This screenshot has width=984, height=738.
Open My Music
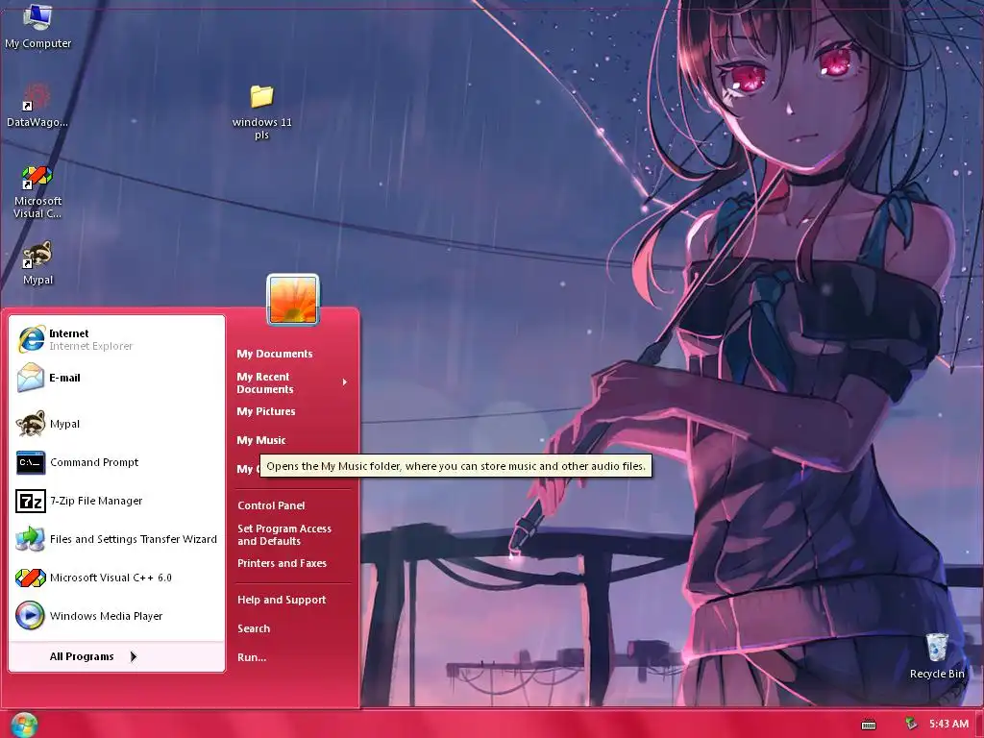pos(261,440)
